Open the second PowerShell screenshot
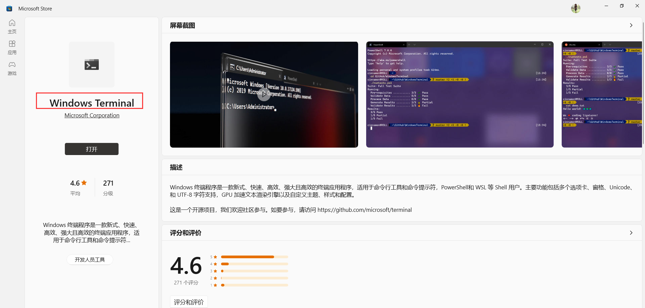 (x=460, y=94)
